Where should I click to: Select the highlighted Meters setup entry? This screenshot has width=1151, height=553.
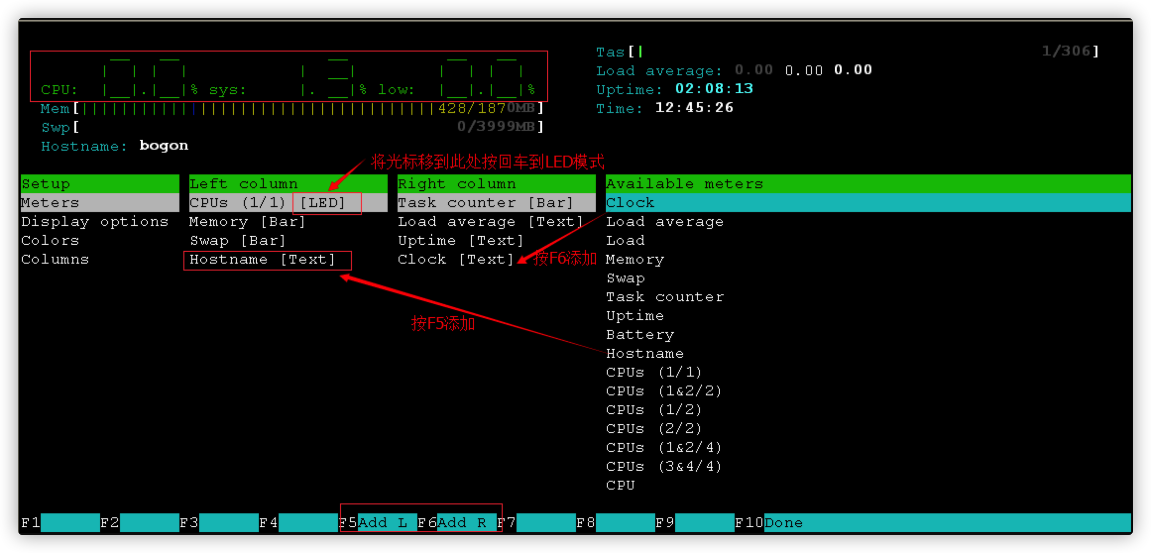(50, 203)
